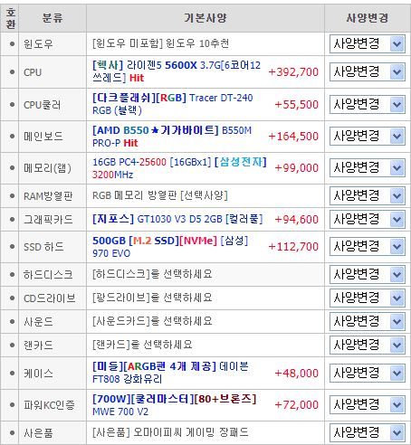Click the compatibility dot icon beside CPU
Screen dimensions: 411x445
point(12,72)
